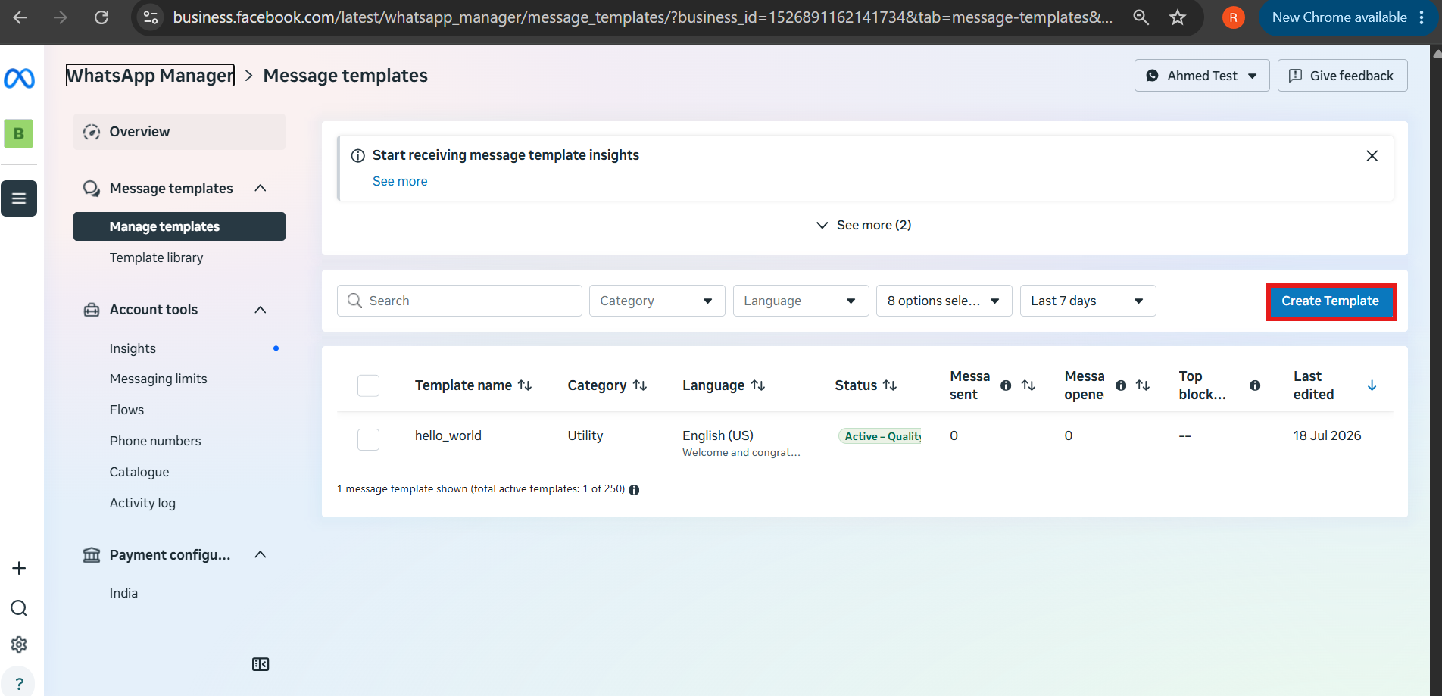Click the plus icon in left rail
The width and height of the screenshot is (1442, 696).
[x=19, y=568]
